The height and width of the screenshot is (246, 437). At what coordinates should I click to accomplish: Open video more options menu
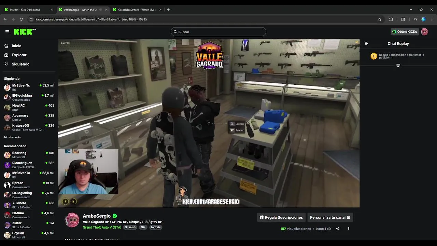(349, 229)
